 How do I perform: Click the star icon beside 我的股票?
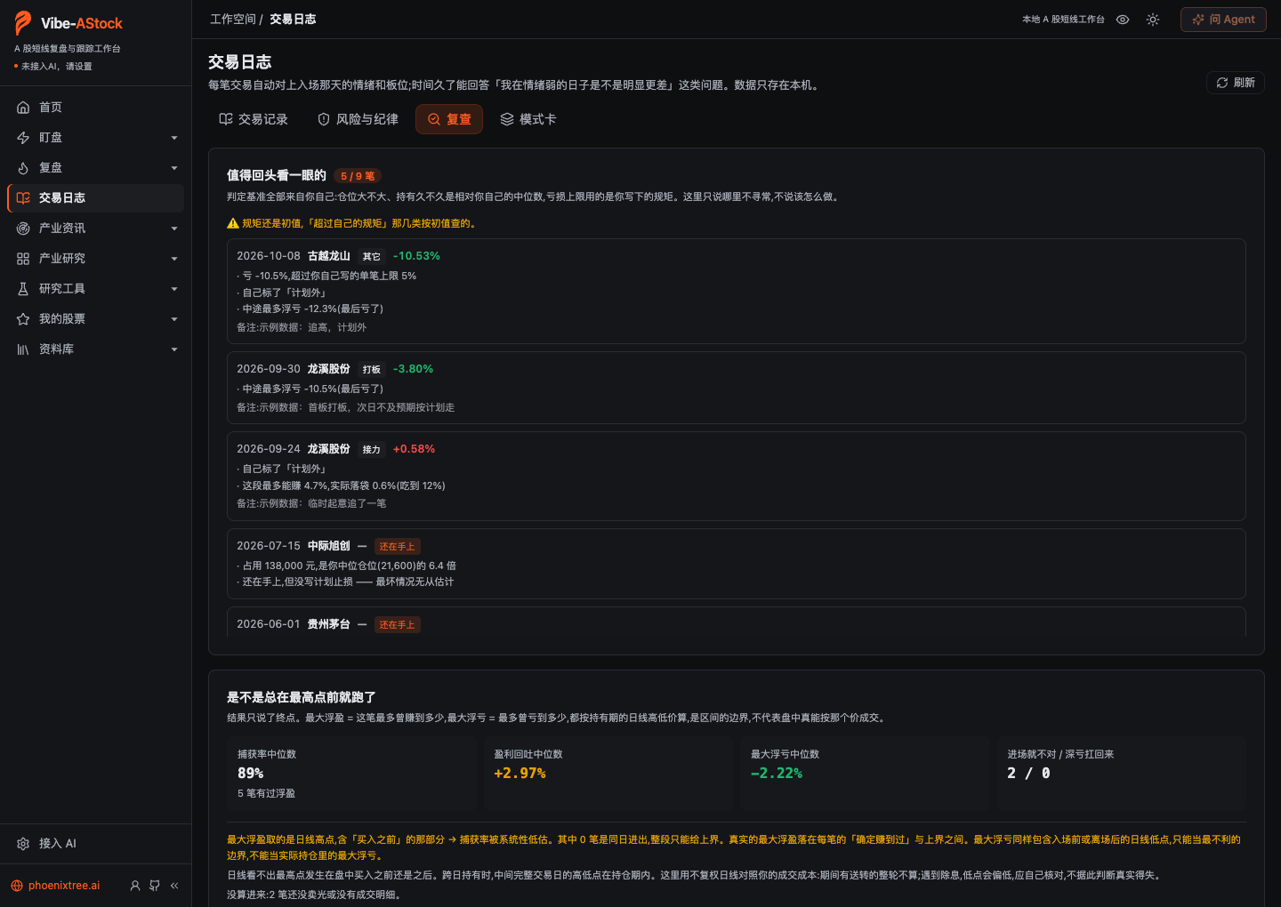[23, 319]
